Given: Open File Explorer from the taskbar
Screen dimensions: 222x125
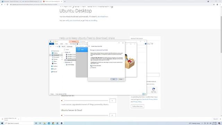Looking at the screenshot, I should point(44,123).
